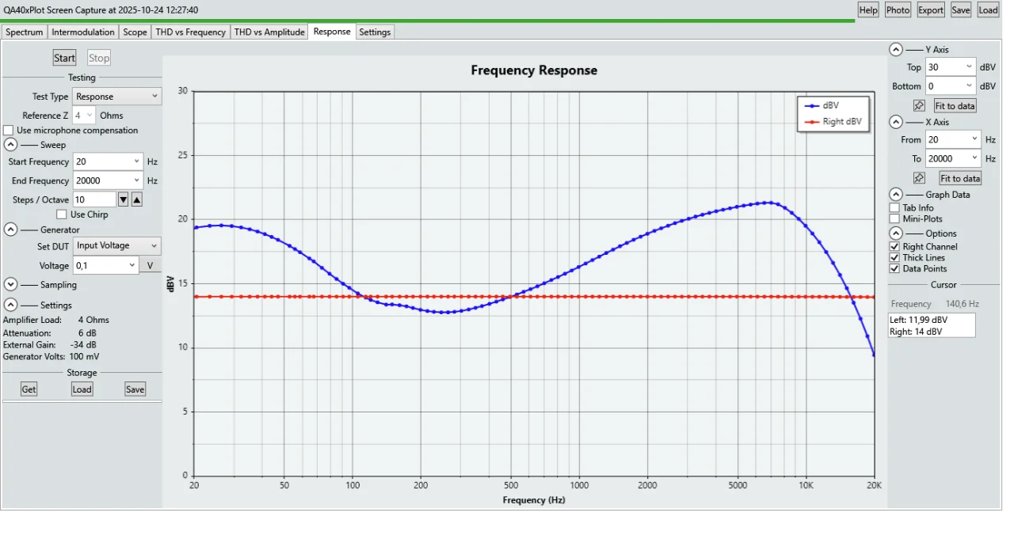Open the Set DUT Input Voltage dropdown

point(117,246)
